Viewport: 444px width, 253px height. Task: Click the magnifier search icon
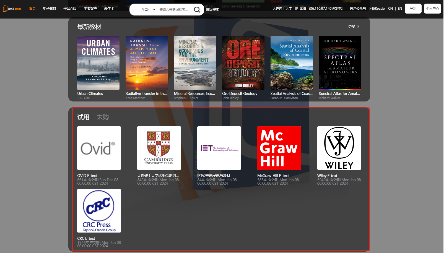pos(197,10)
